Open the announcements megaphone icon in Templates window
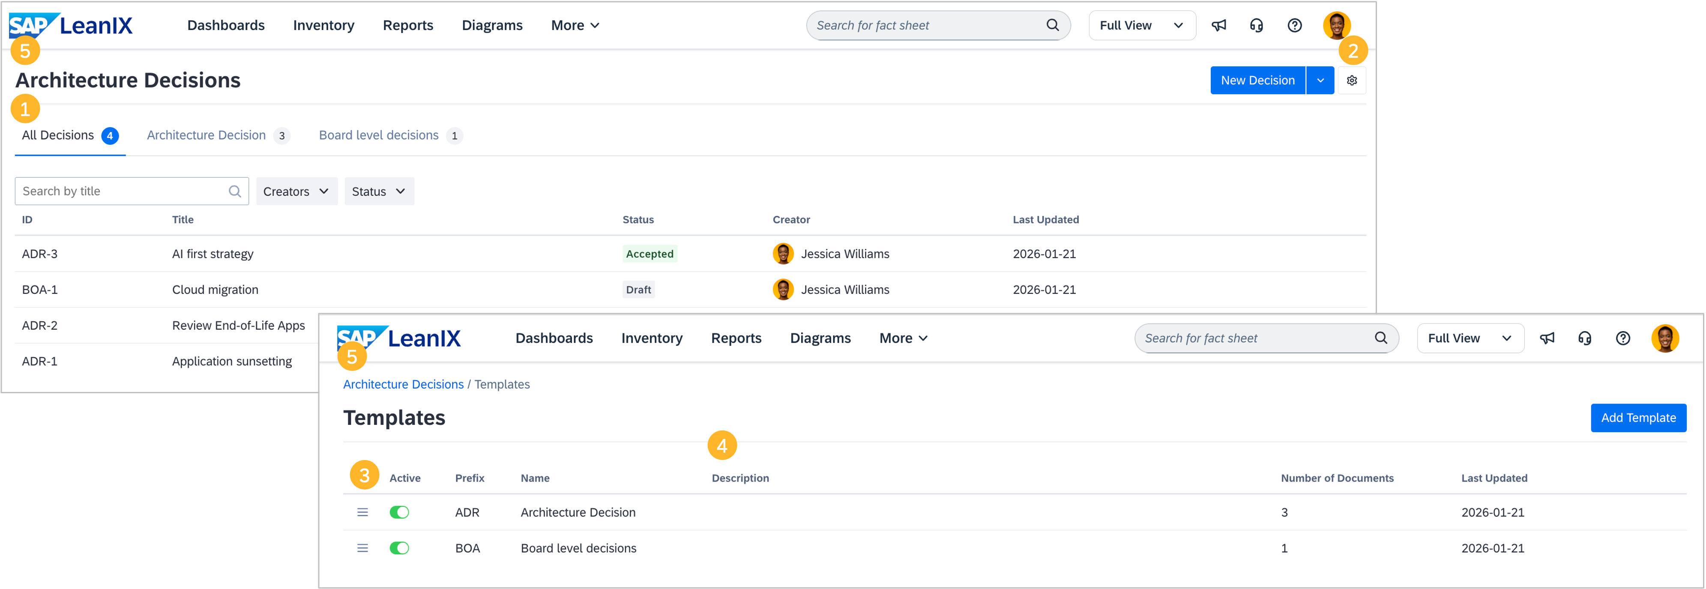 (1547, 338)
